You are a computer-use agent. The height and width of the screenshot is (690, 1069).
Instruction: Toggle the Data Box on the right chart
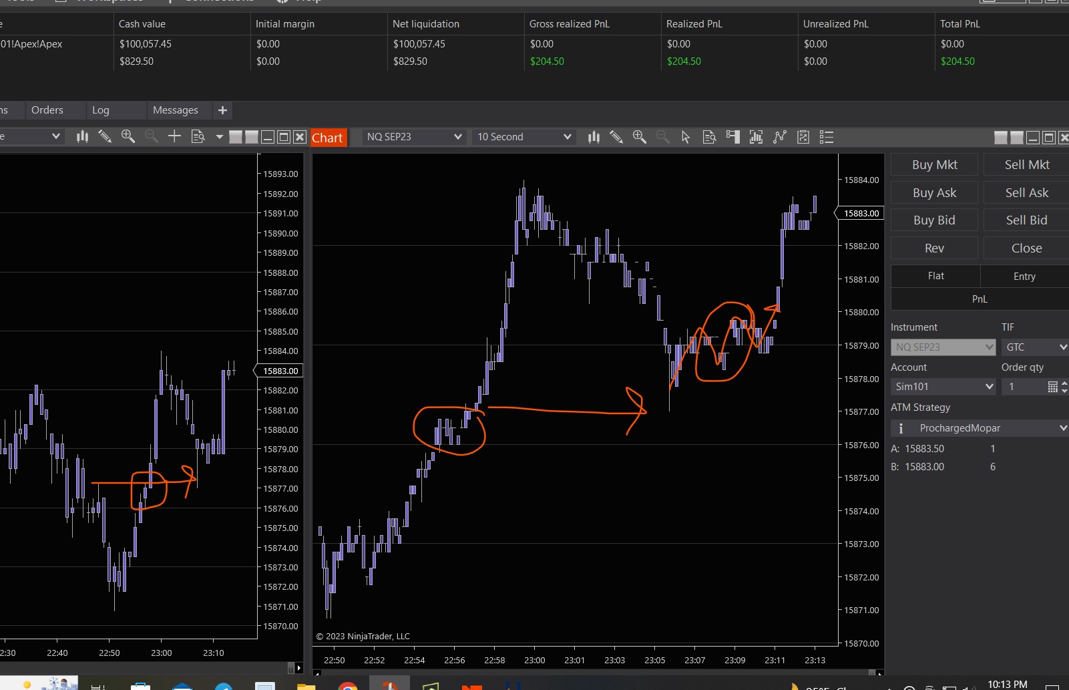point(709,137)
